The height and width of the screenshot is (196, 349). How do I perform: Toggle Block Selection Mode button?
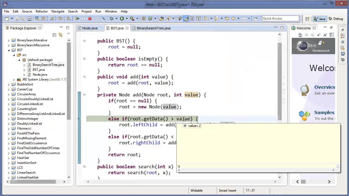[192, 19]
